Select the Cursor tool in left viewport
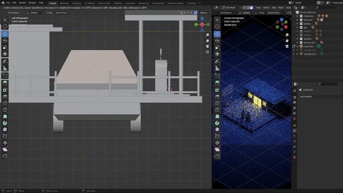The width and height of the screenshot is (343, 193). click(5, 26)
